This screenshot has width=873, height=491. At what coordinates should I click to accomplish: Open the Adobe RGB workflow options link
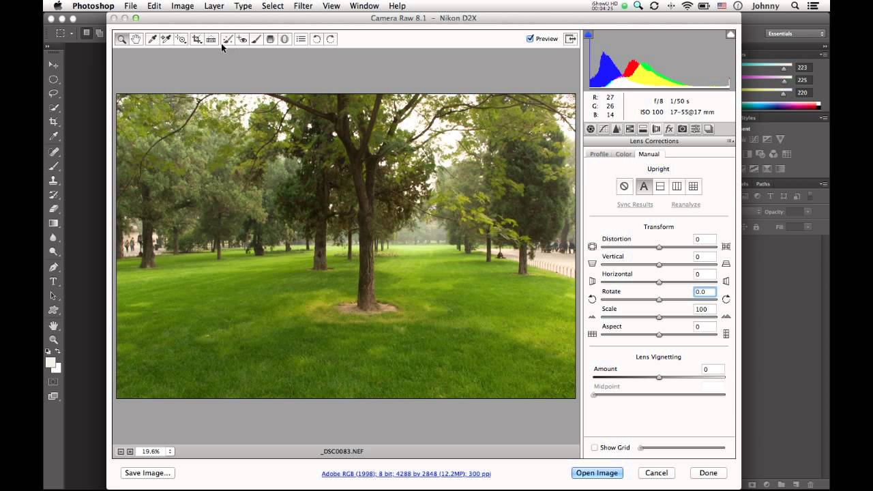pos(406,474)
